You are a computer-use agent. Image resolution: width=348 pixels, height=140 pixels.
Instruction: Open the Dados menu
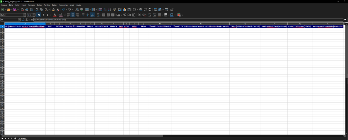pos(54,5)
